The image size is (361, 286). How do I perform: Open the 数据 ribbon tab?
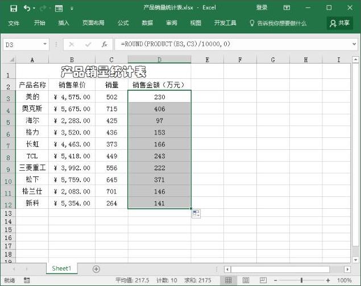coord(147,23)
